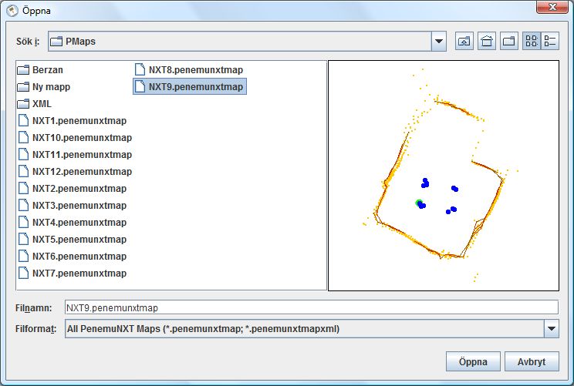Select file NXT7.penemunxtmap
This screenshot has height=386, width=574.
click(x=72, y=273)
